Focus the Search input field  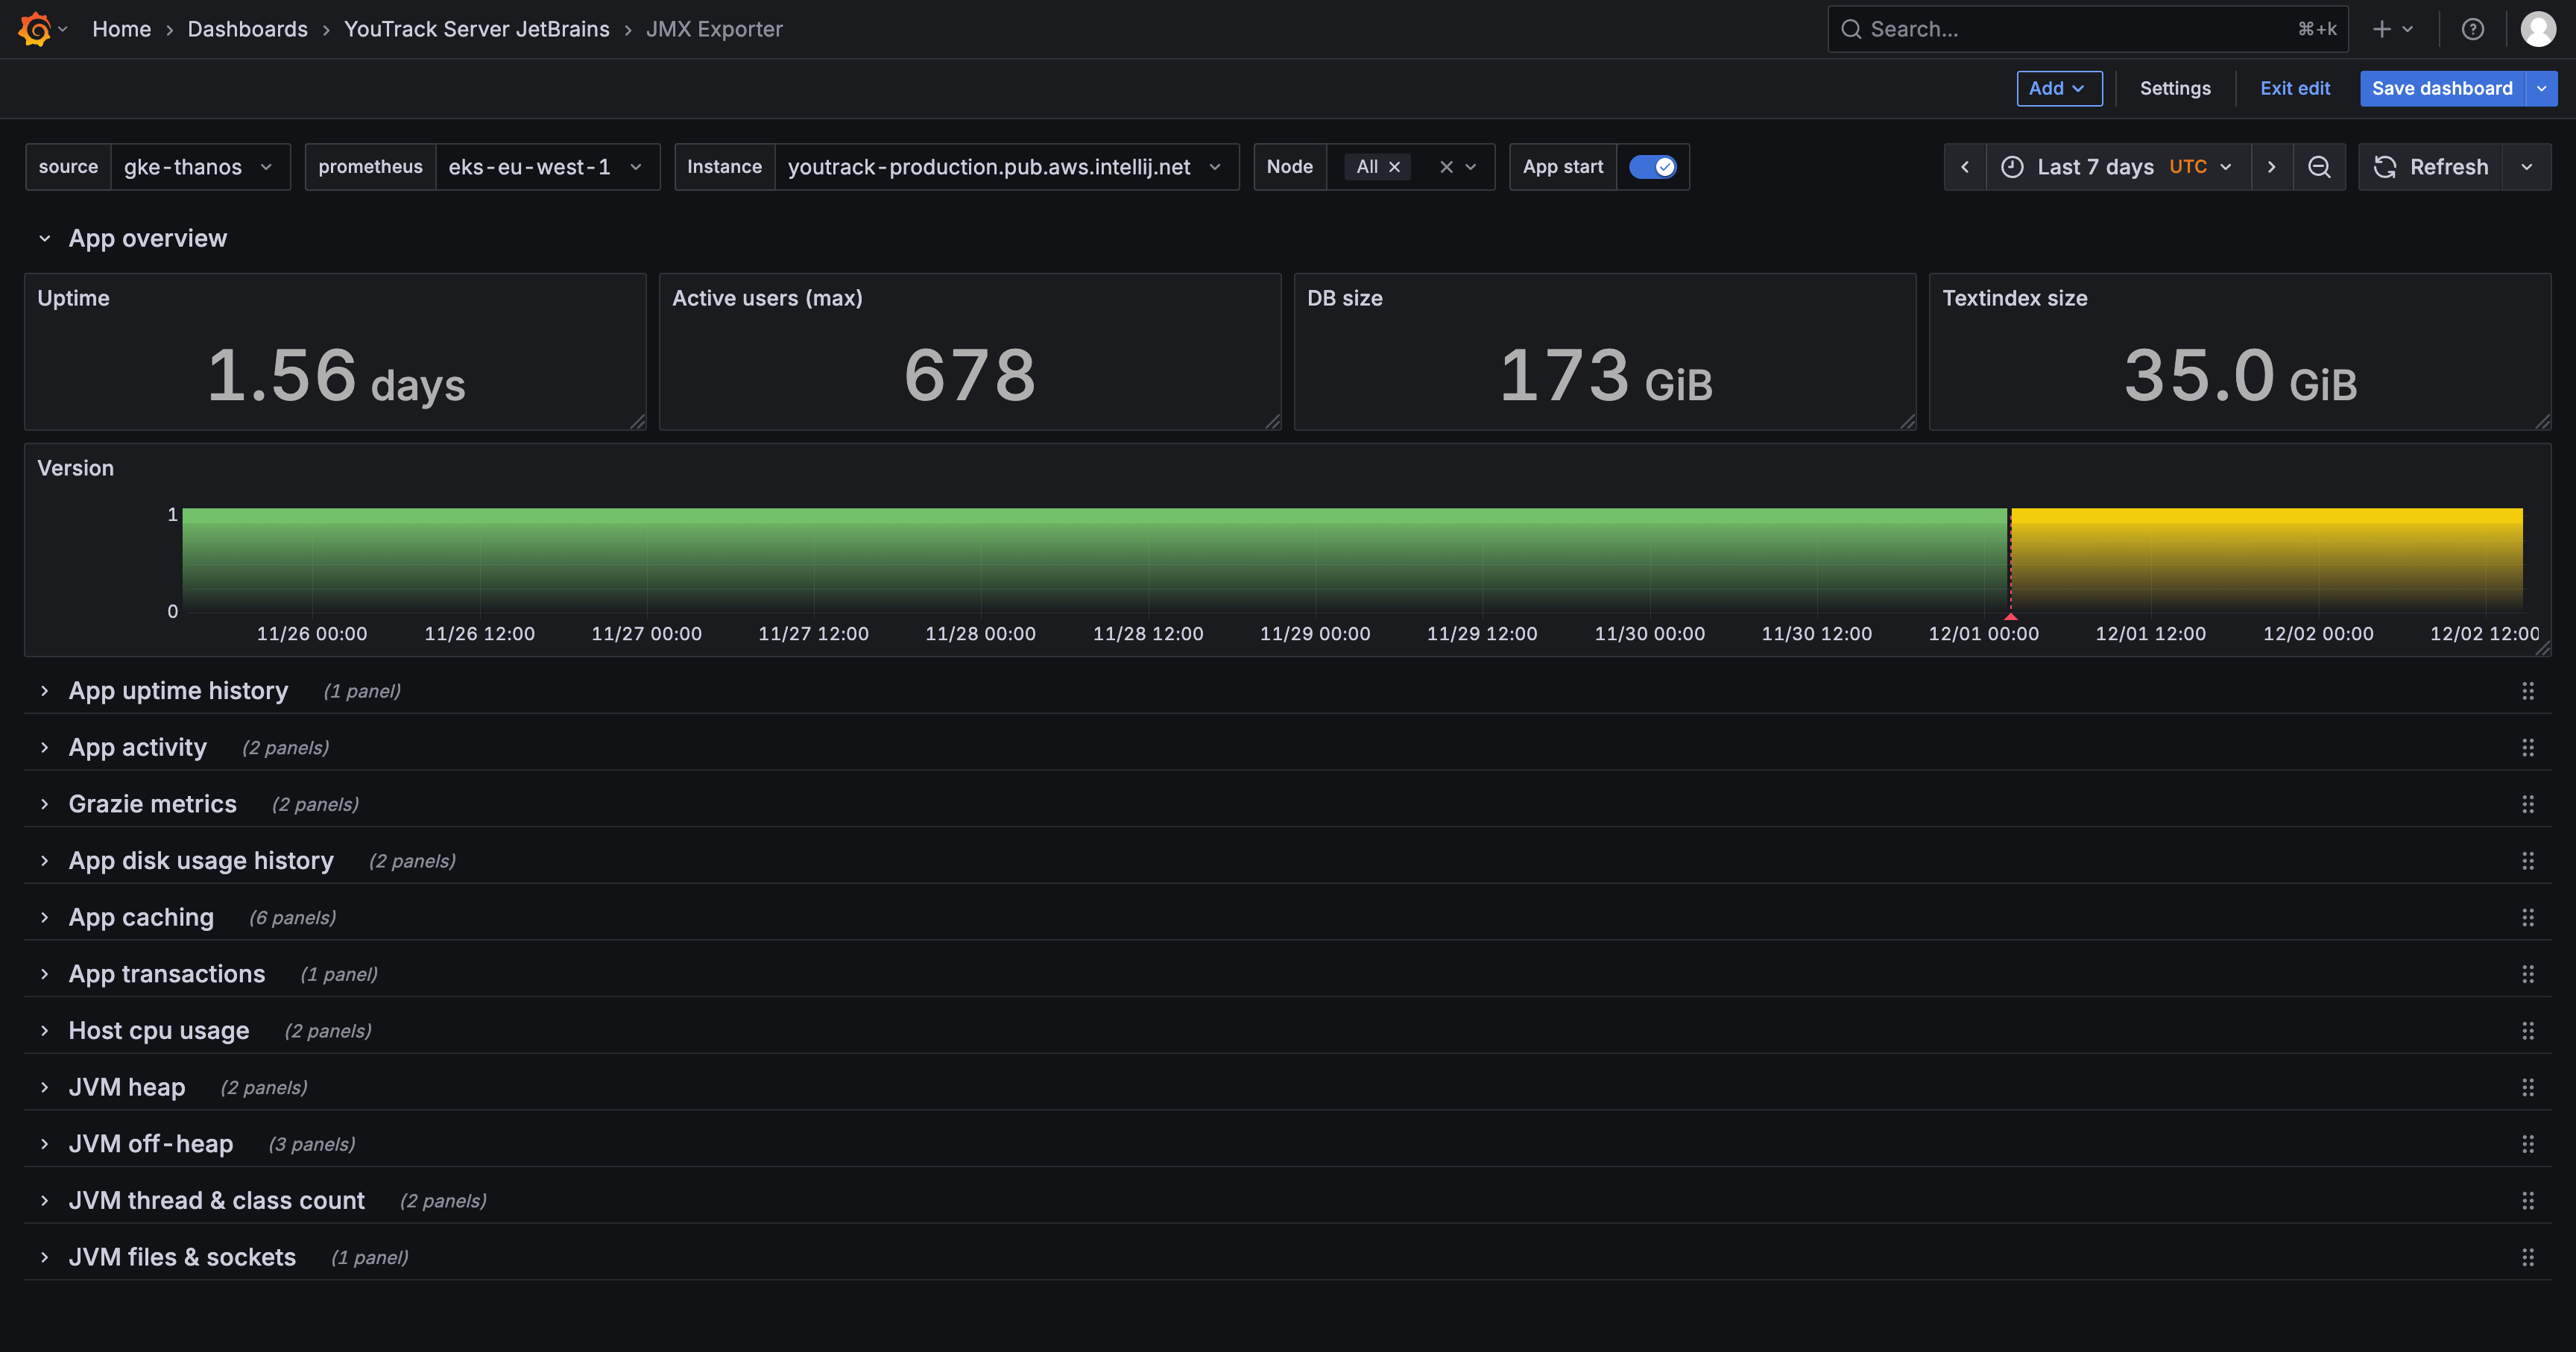(x=2088, y=29)
